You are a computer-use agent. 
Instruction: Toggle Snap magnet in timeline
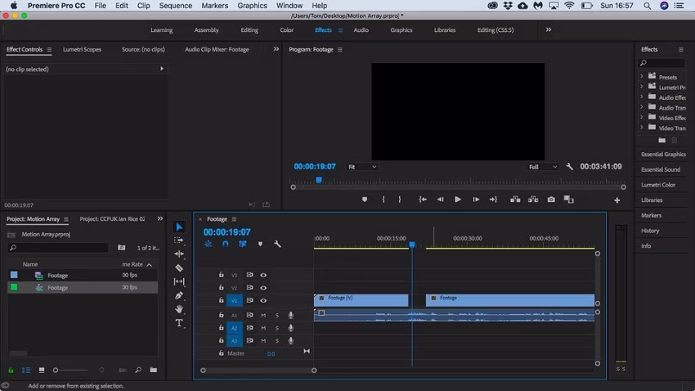click(x=225, y=244)
